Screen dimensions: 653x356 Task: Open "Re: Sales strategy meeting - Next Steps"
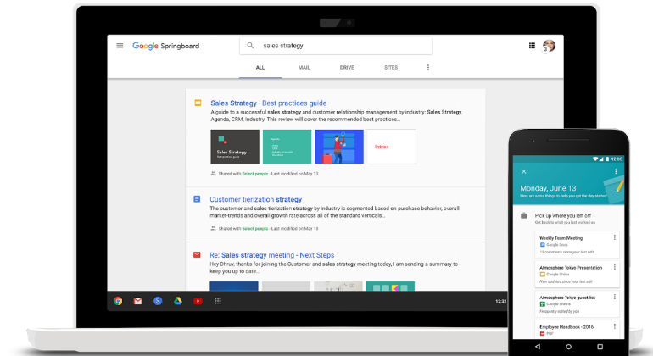(272, 255)
